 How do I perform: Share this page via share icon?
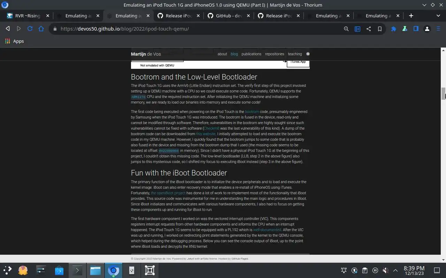[369, 29]
